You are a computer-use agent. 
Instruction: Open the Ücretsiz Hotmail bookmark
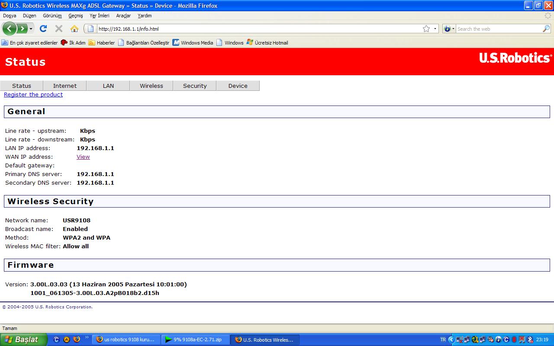click(267, 43)
